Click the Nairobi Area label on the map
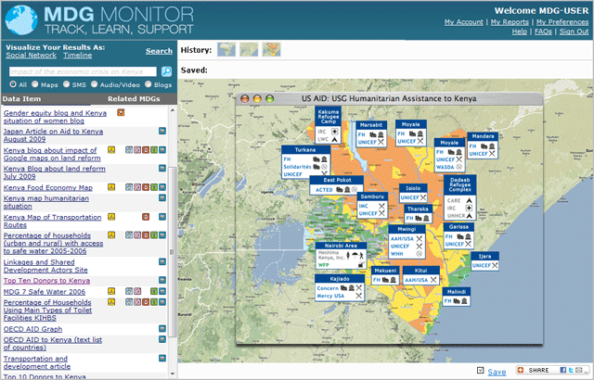 pos(341,246)
